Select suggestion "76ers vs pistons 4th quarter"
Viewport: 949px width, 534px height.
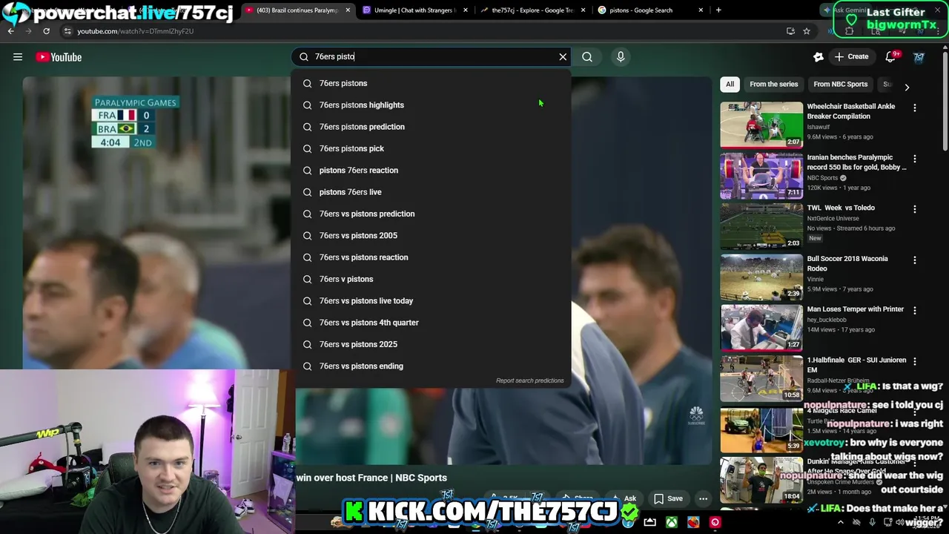pyautogui.click(x=431, y=323)
